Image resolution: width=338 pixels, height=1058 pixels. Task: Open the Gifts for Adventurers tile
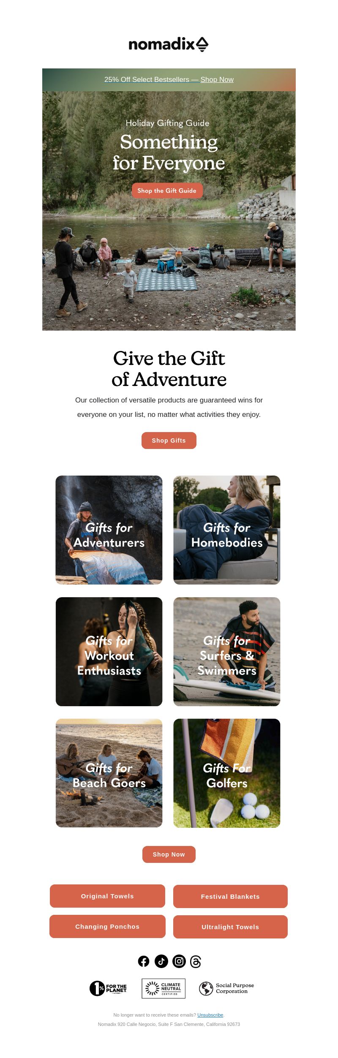(109, 530)
